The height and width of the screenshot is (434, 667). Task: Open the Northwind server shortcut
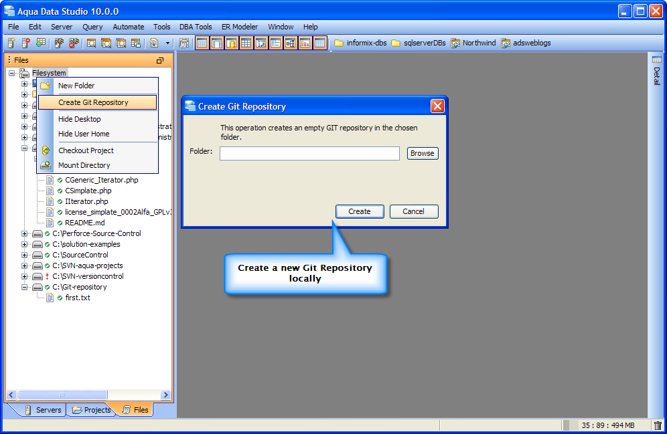(473, 43)
